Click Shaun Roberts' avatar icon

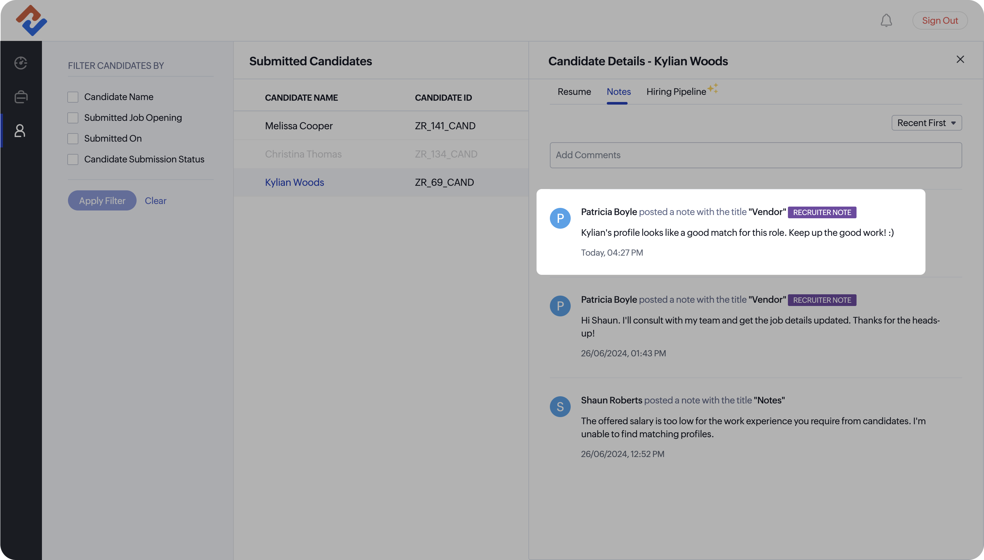(560, 407)
